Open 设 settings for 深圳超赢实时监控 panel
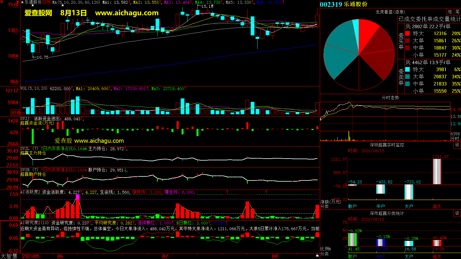Image resolution: width=461 pixels, height=259 pixels. point(457,145)
